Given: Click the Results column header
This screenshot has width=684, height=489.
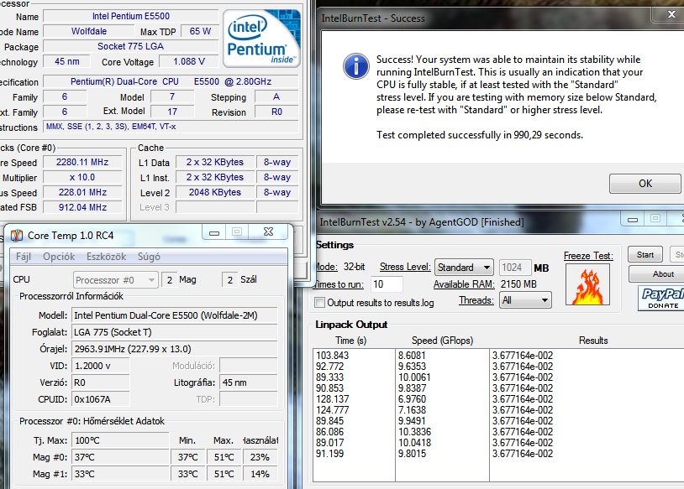Looking at the screenshot, I should tap(593, 341).
